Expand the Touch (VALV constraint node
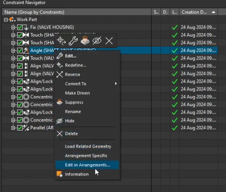 point(13,58)
